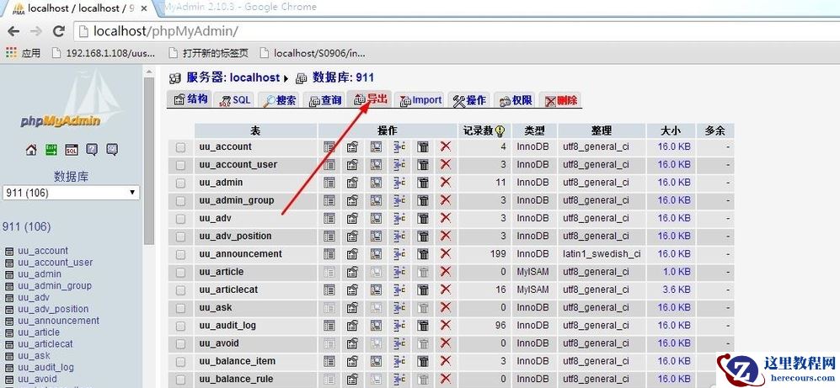Open the SQL tab
The height and width of the screenshot is (388, 840).
[x=234, y=100]
